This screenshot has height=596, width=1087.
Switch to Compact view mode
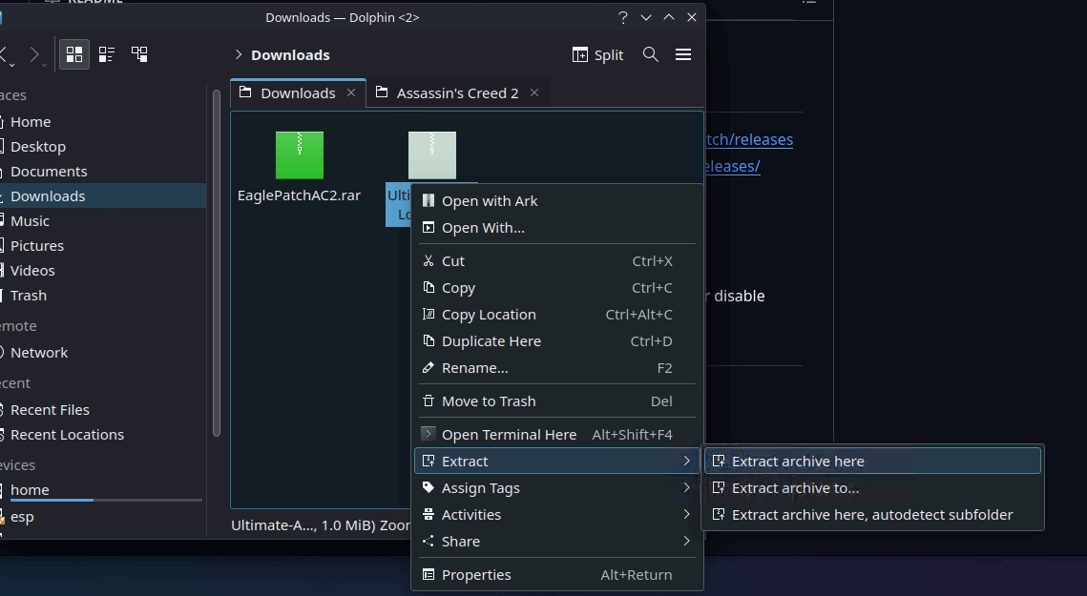107,54
